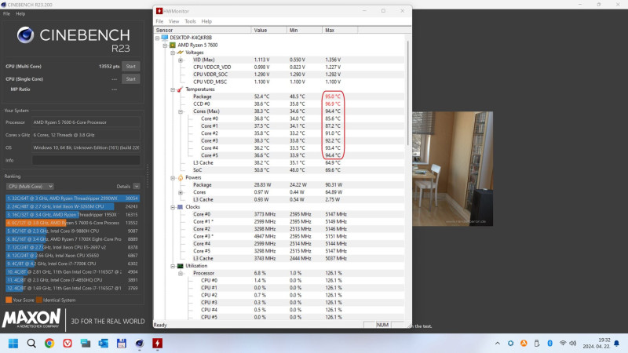Image resolution: width=628 pixels, height=353 pixels.
Task: Click the Powers flame icon
Action: 181,177
